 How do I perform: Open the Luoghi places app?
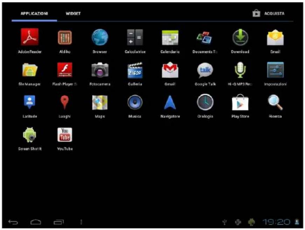click(64, 102)
